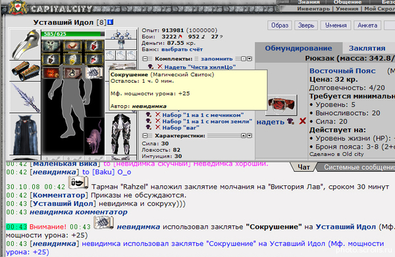The width and height of the screenshot is (395, 257).
Task: Choose bank account via выбрать счёт
Action: [182, 49]
